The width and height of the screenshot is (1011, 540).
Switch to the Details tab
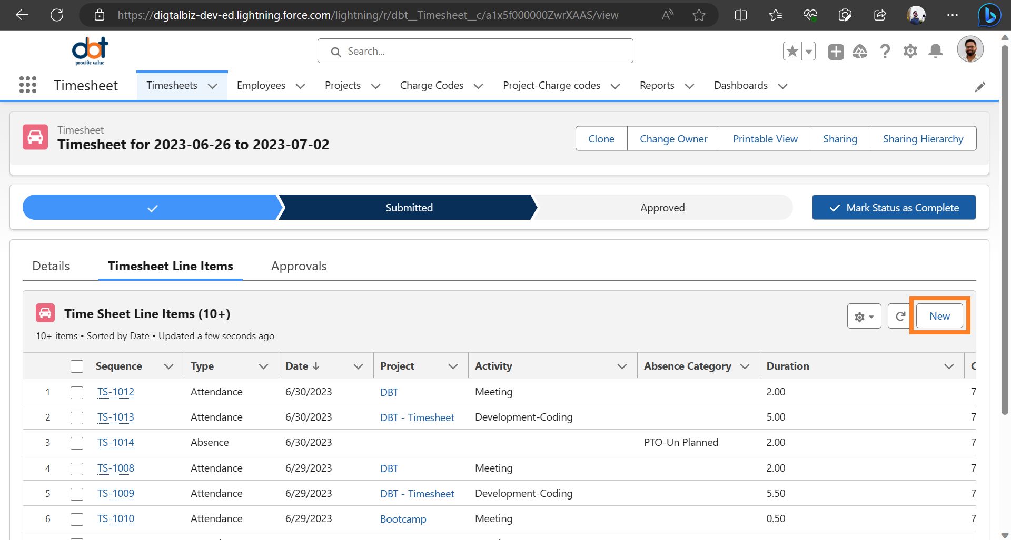[x=51, y=266]
